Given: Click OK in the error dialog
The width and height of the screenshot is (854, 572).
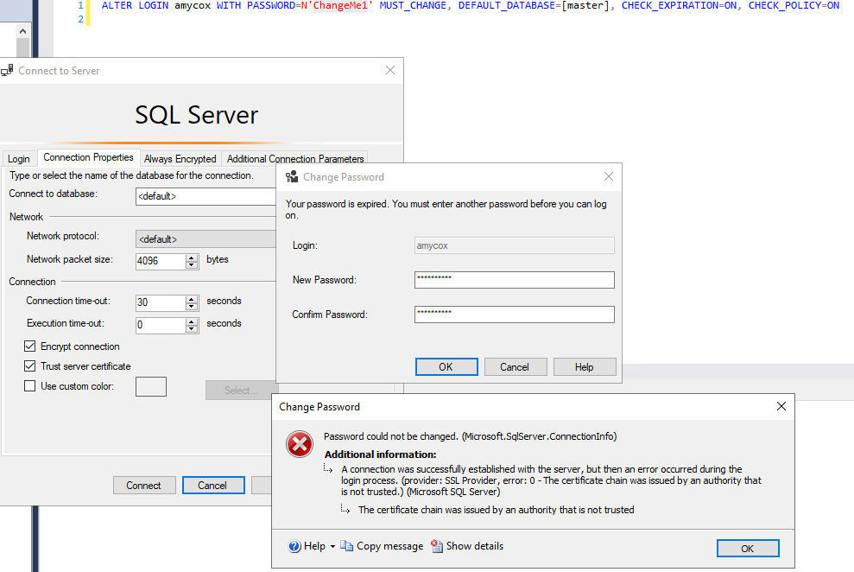Looking at the screenshot, I should tap(748, 549).
